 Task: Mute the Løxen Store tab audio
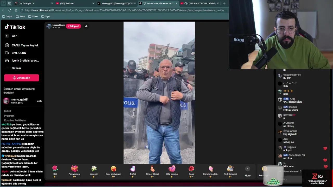[x=144, y=3]
